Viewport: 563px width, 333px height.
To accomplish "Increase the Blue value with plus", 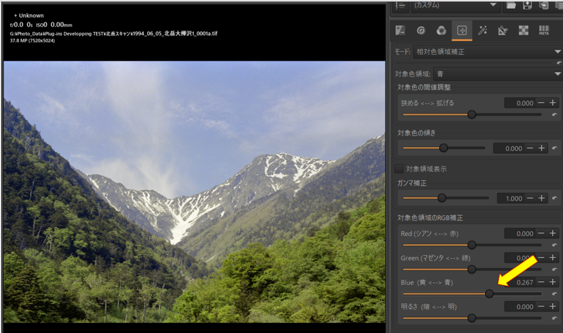I will (553, 282).
